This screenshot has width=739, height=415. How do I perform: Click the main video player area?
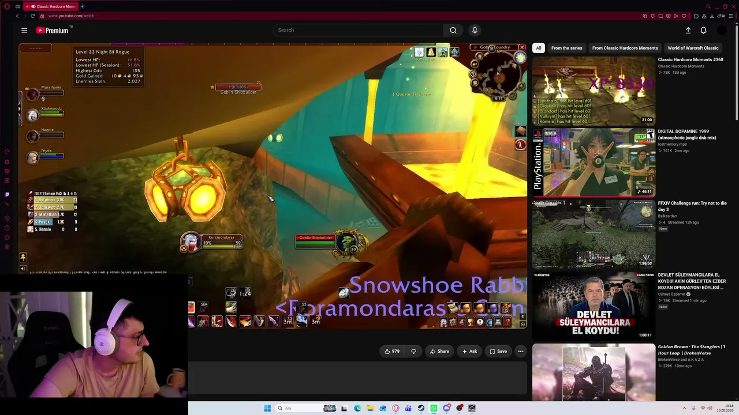tap(273, 186)
